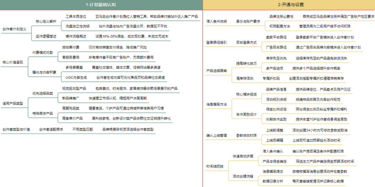Select the 'UGC内容生成' node

(x=76, y=77)
